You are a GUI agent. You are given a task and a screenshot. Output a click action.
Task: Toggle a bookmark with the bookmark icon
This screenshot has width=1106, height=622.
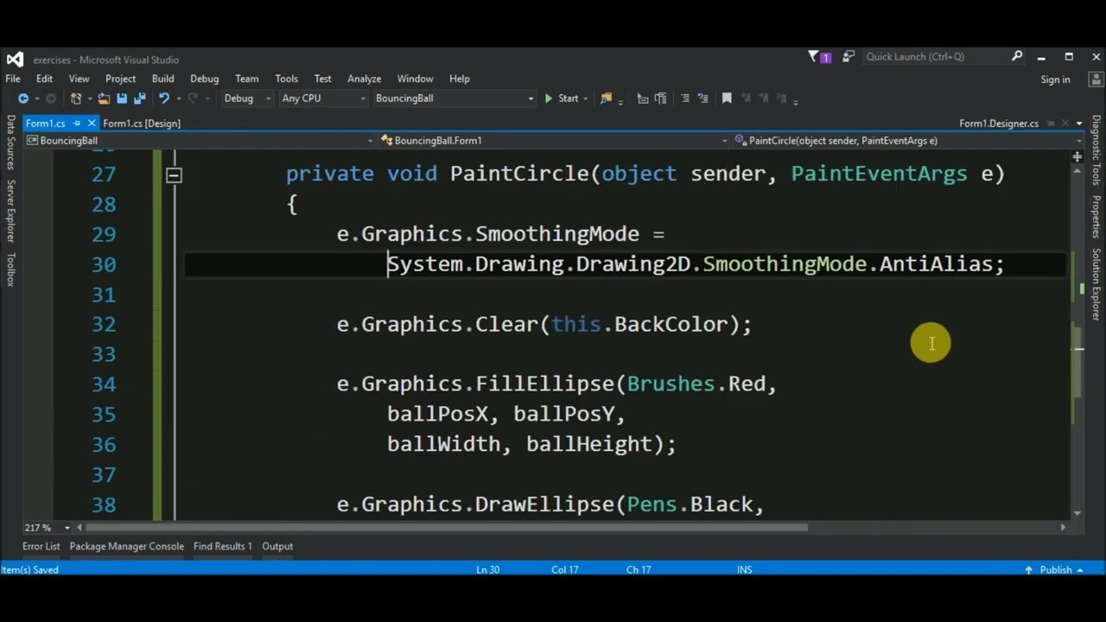click(727, 98)
